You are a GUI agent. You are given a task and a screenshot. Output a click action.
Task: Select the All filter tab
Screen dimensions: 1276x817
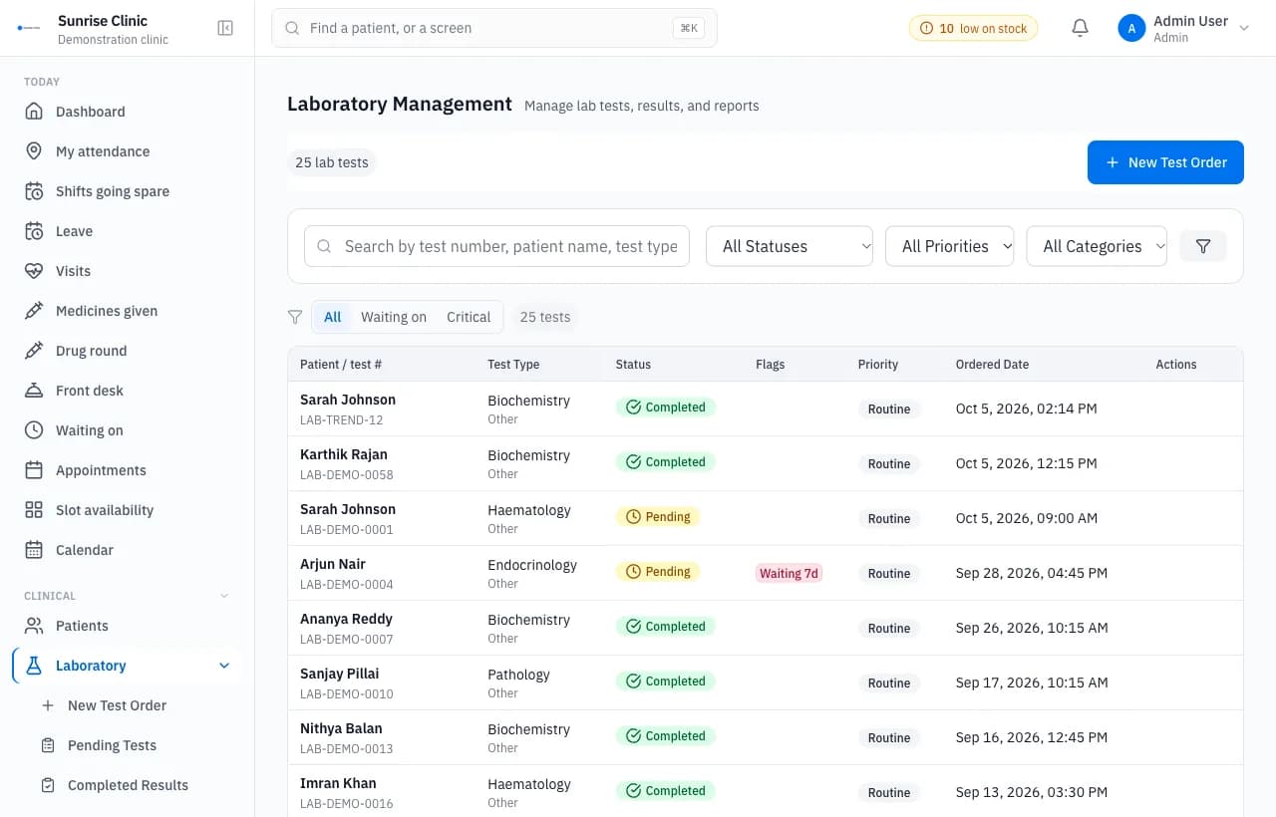332,317
